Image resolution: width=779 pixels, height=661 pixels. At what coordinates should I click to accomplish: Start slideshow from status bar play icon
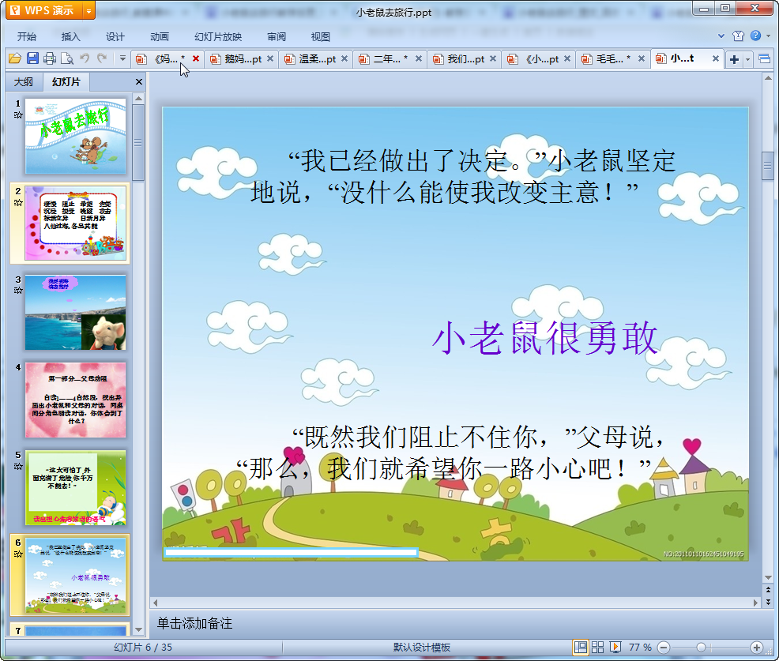point(615,647)
